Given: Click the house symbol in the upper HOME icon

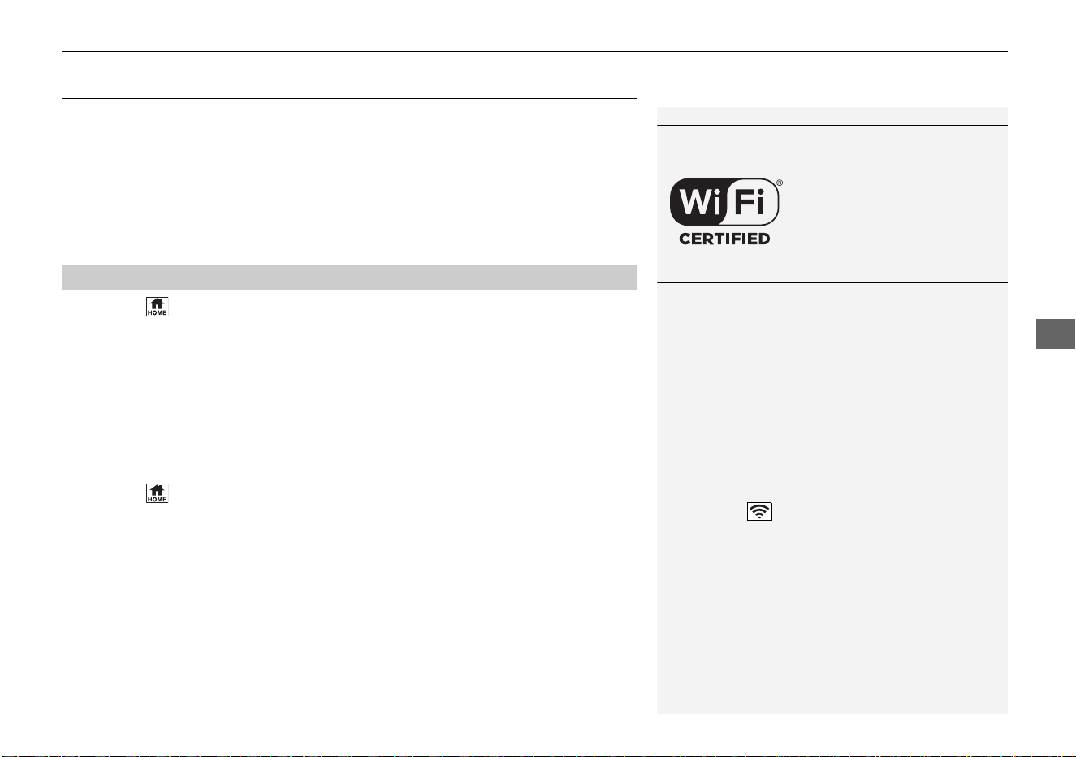Looking at the screenshot, I should tap(157, 303).
